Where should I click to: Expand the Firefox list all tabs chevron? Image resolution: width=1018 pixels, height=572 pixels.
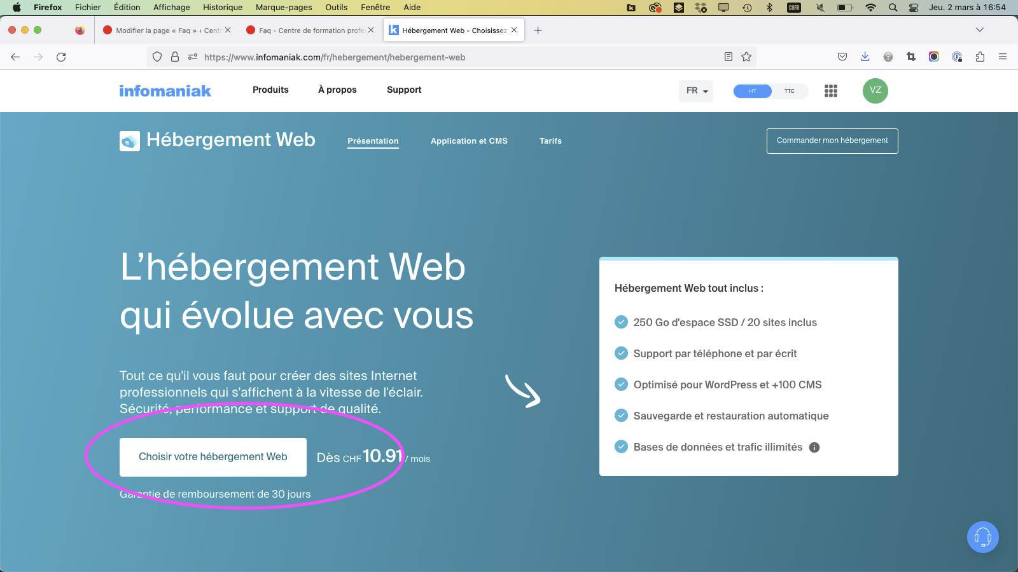tap(980, 30)
